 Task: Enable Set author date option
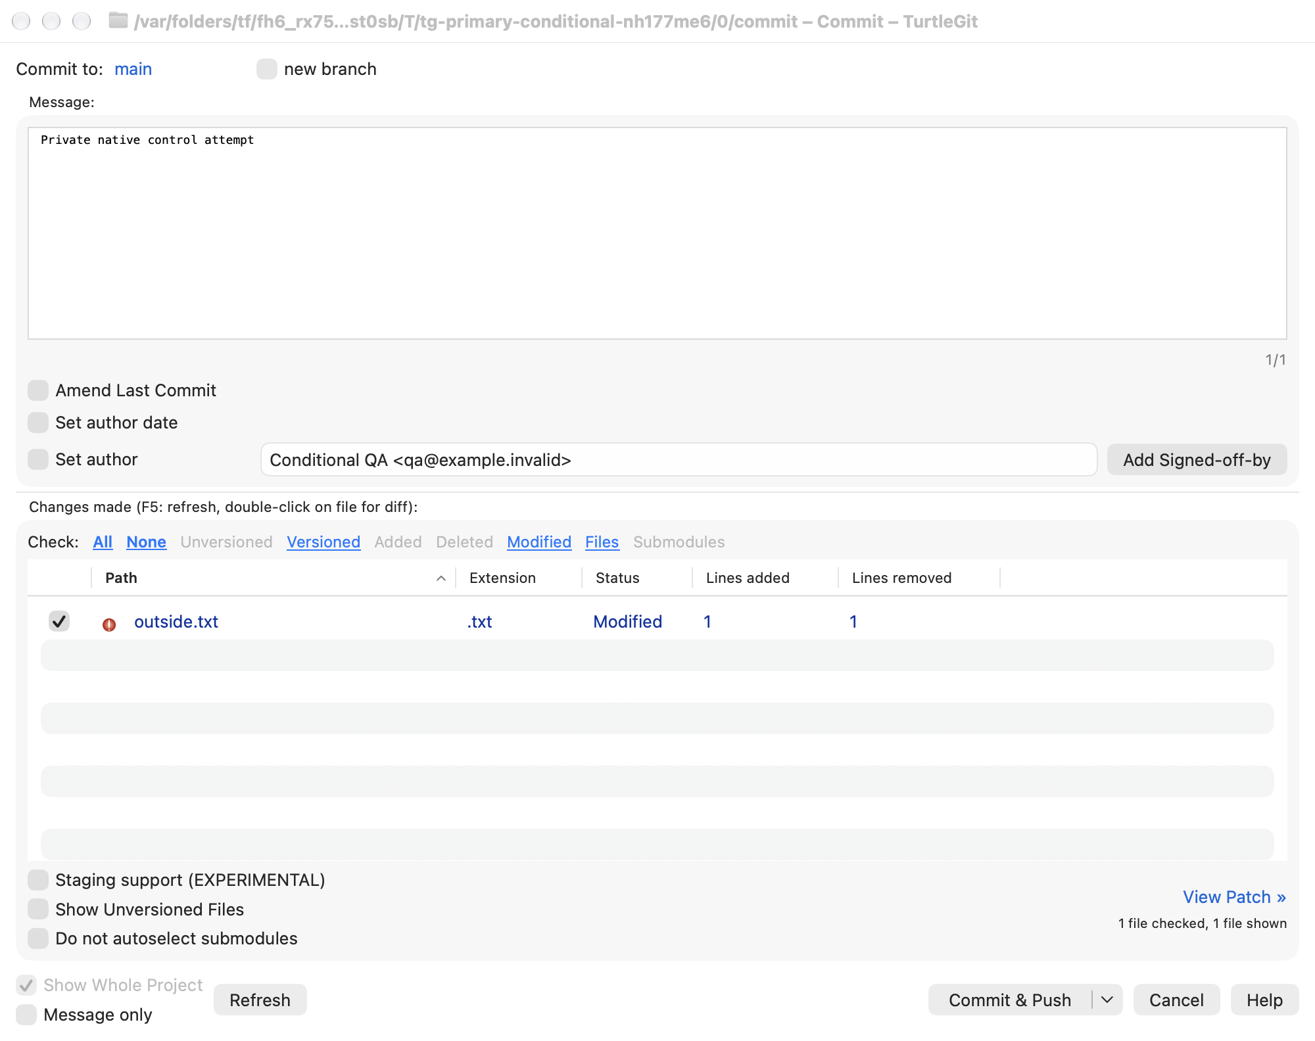[38, 423]
